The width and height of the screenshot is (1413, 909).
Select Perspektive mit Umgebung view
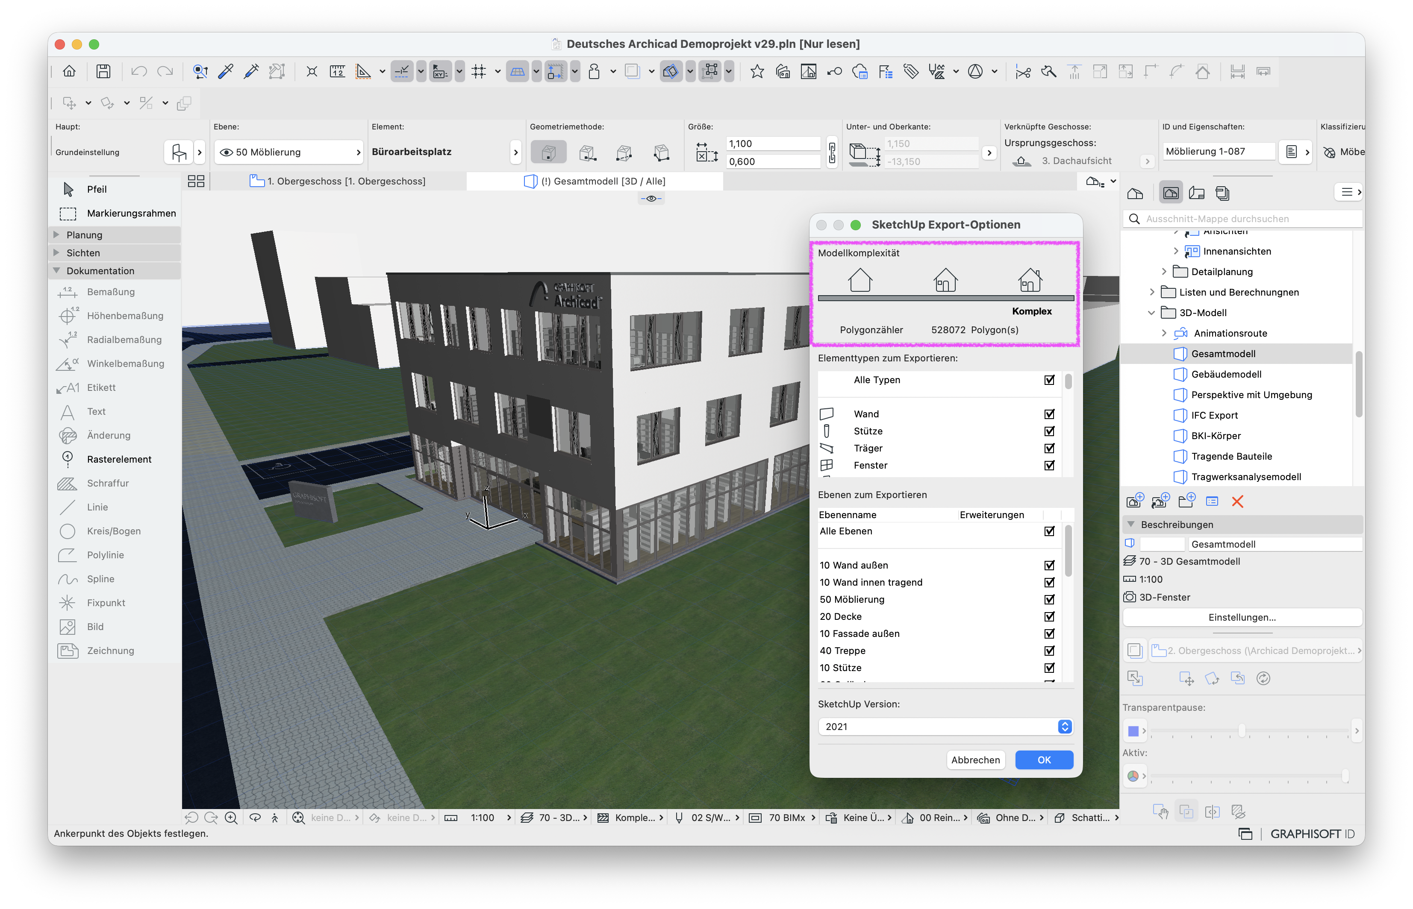tap(1251, 395)
